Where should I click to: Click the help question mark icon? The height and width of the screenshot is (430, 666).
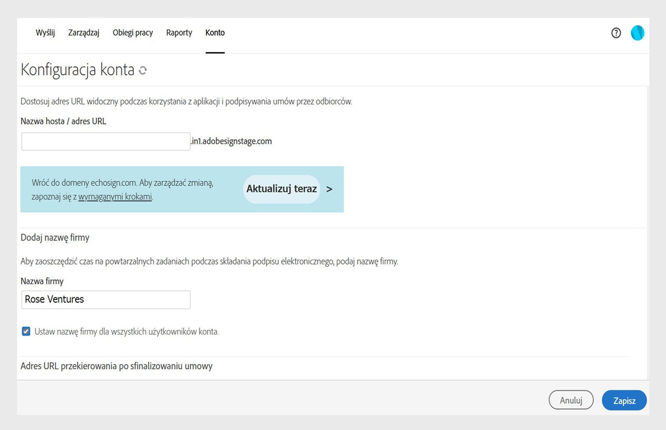(616, 33)
